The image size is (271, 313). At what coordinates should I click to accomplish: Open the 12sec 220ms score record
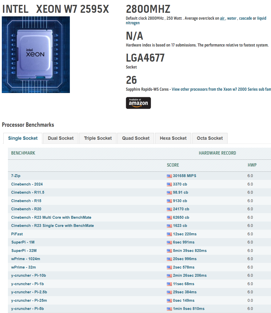click(x=185, y=234)
